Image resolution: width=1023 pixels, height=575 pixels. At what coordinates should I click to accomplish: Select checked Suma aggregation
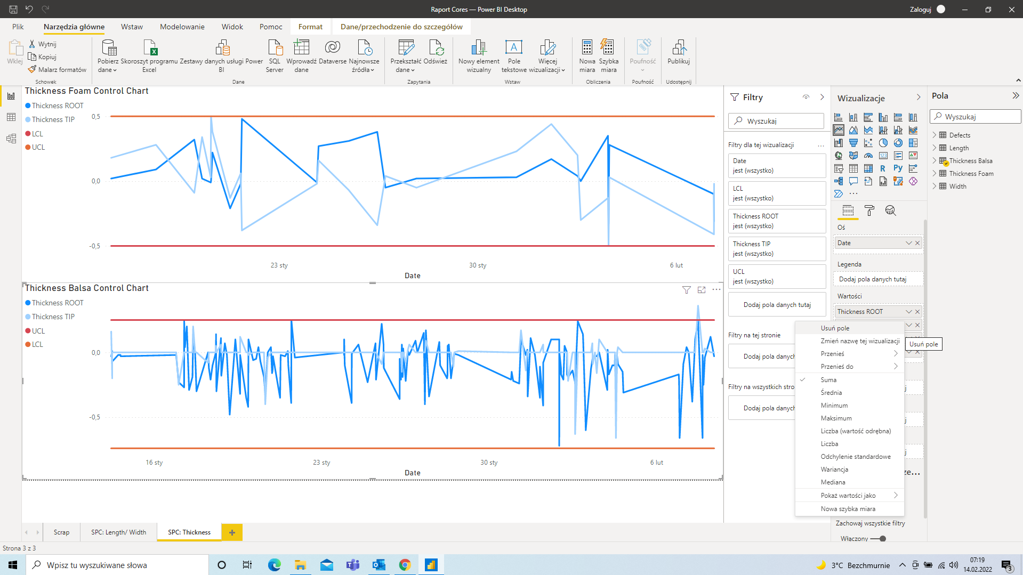click(828, 380)
